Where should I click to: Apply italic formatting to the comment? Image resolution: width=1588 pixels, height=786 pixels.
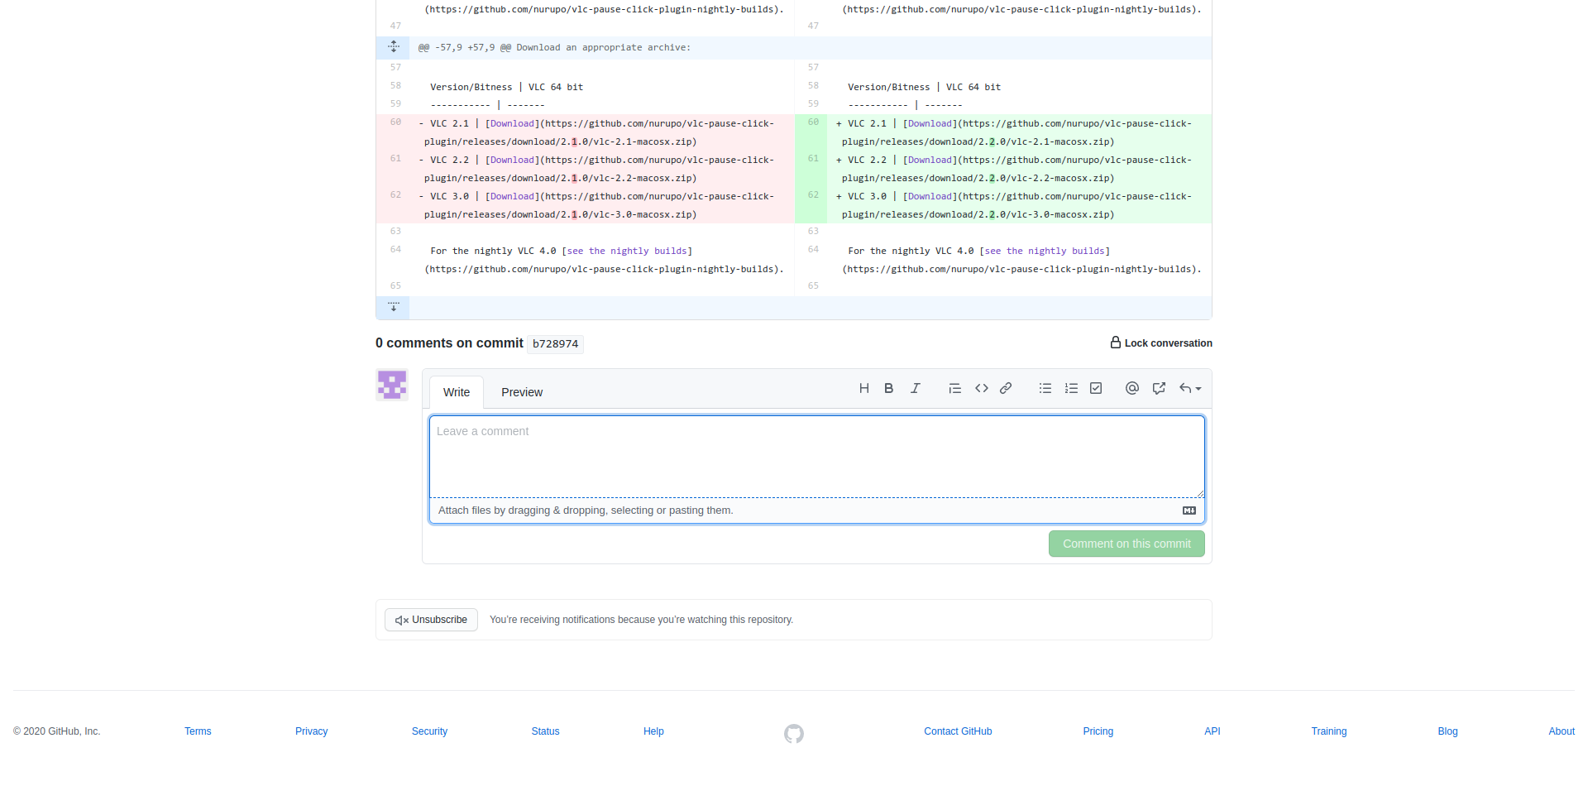coord(915,388)
